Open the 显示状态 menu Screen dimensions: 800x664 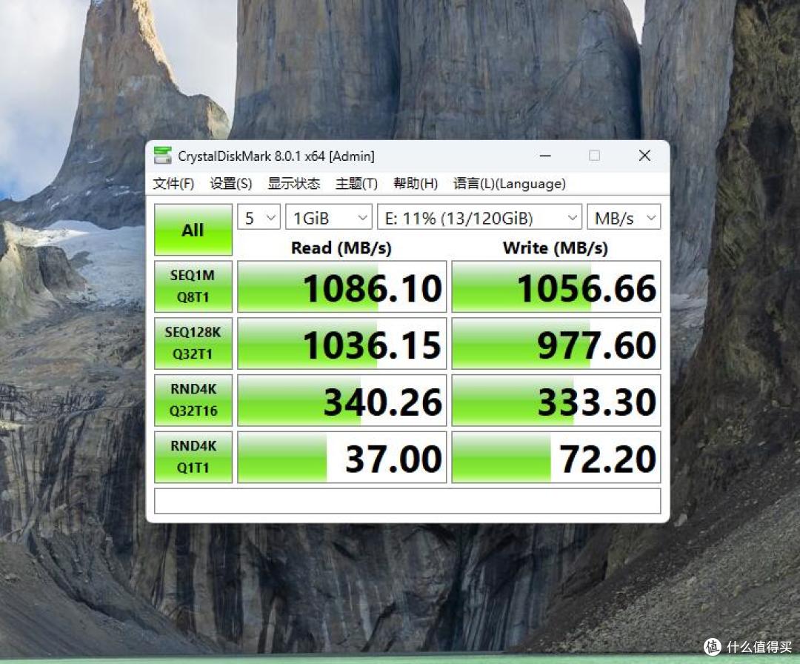click(294, 184)
